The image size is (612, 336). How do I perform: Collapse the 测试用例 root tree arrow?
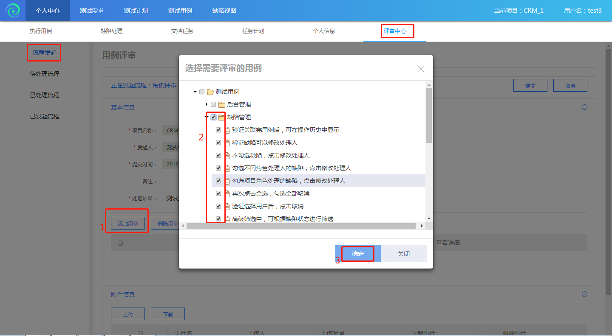coord(195,92)
